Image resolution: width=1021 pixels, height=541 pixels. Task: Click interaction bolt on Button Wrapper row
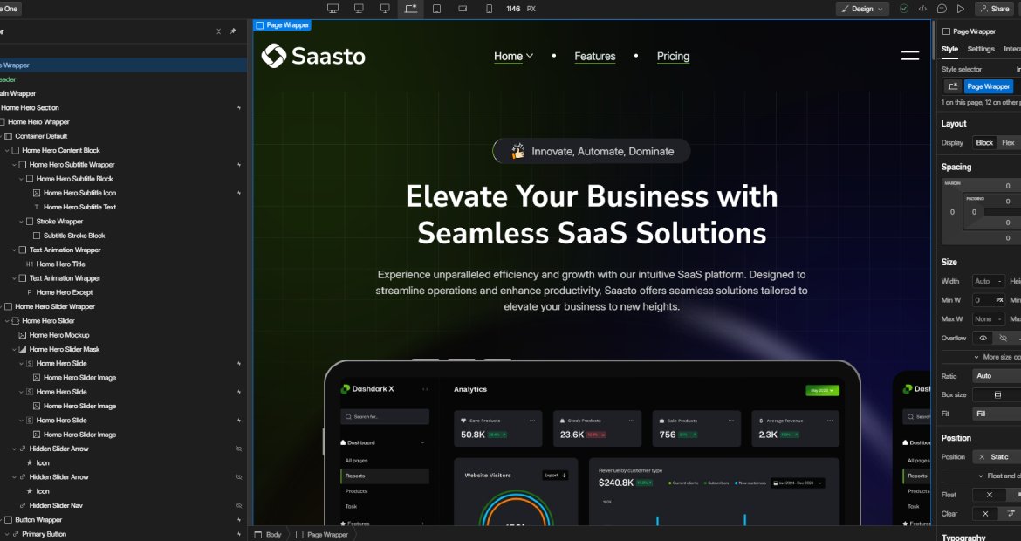pos(239,520)
